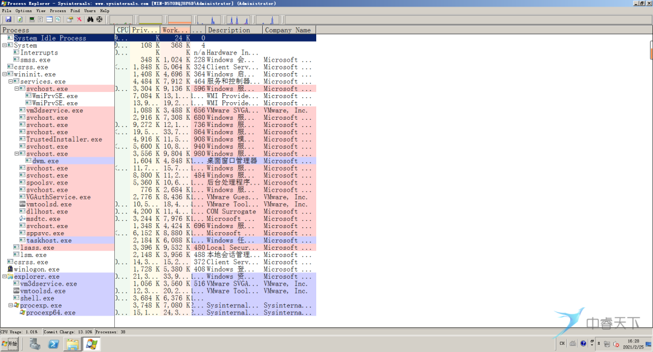Click the Refresh Now toolbar icon
This screenshot has width=653, height=352.
[x=19, y=19]
